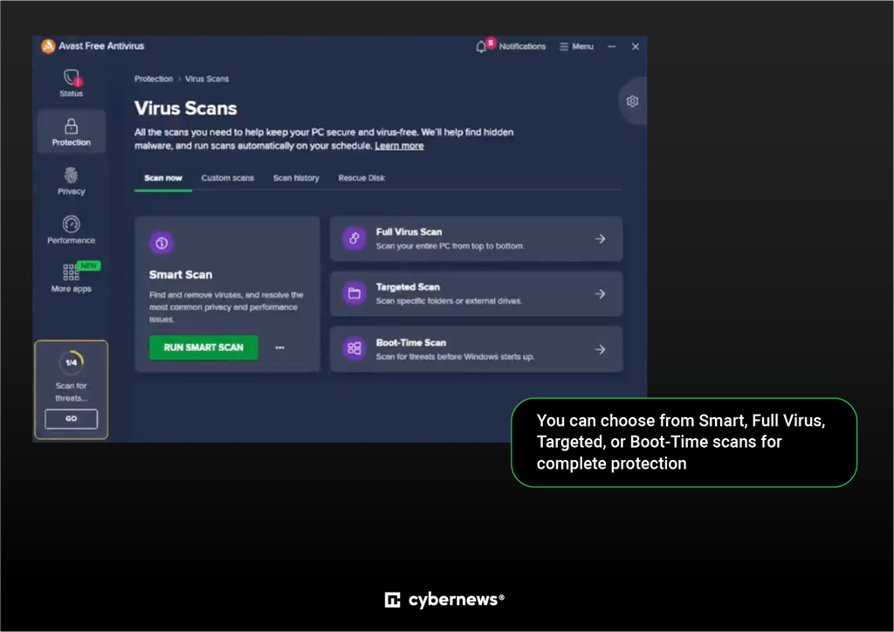Click the Virus Scans page heading
Viewport: 894px width, 632px height.
(x=185, y=108)
